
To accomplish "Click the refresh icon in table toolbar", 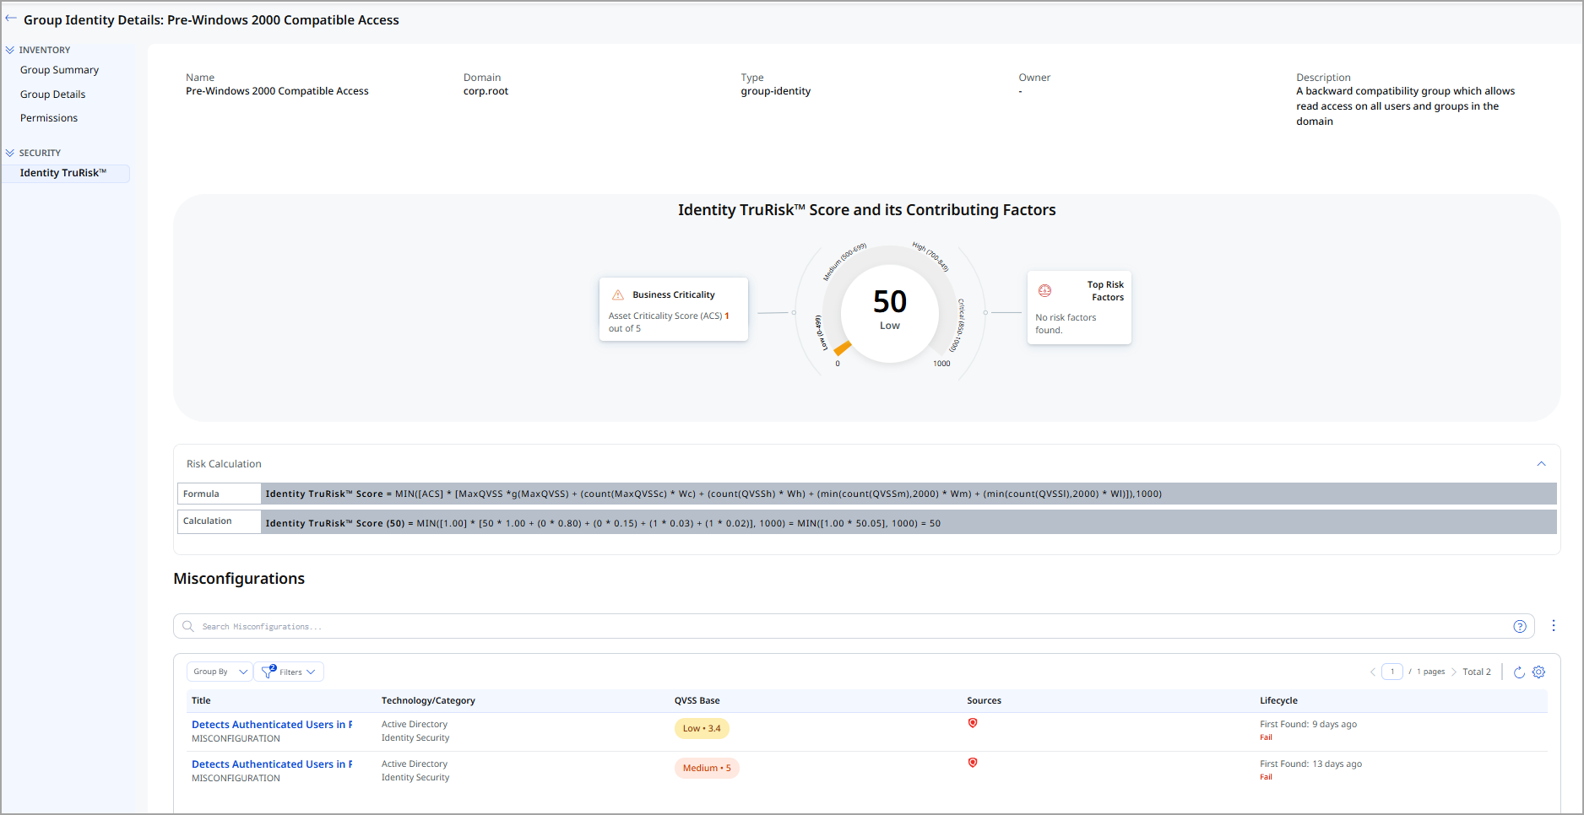I will coord(1518,672).
